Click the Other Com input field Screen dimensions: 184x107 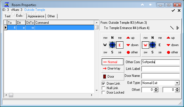click(161, 62)
